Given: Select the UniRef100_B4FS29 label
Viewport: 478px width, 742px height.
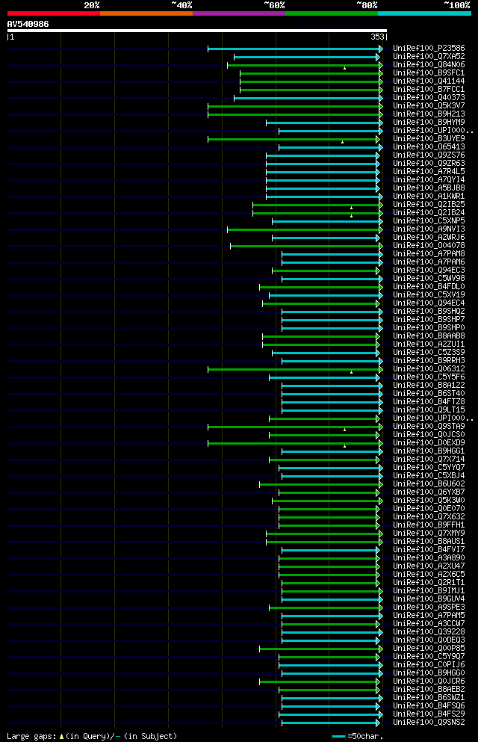Looking at the screenshot, I should (x=429, y=714).
